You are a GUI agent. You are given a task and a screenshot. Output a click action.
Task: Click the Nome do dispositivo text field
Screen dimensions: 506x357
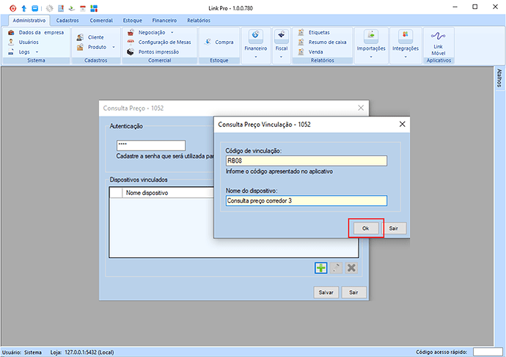pyautogui.click(x=306, y=200)
